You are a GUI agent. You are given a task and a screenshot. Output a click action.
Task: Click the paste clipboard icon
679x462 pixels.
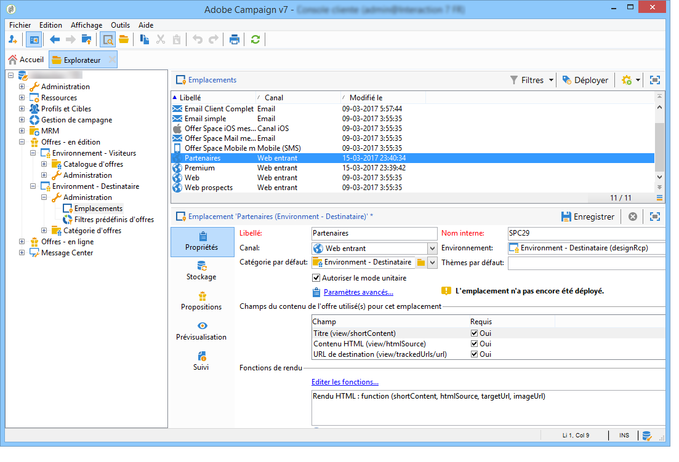177,40
